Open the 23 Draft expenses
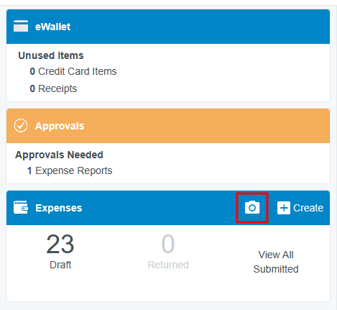 click(60, 244)
